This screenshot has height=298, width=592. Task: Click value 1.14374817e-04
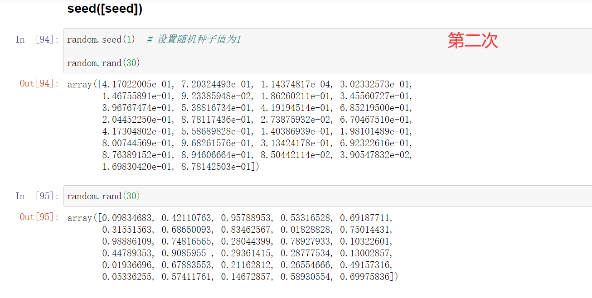pos(296,84)
